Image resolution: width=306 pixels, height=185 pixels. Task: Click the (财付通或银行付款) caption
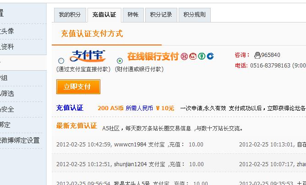click(139, 69)
